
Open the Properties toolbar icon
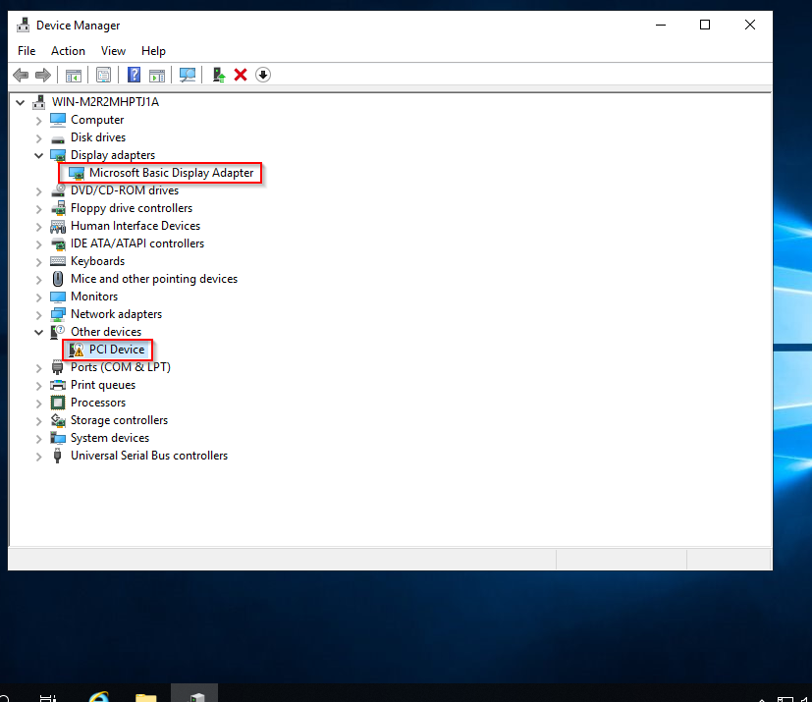click(103, 75)
